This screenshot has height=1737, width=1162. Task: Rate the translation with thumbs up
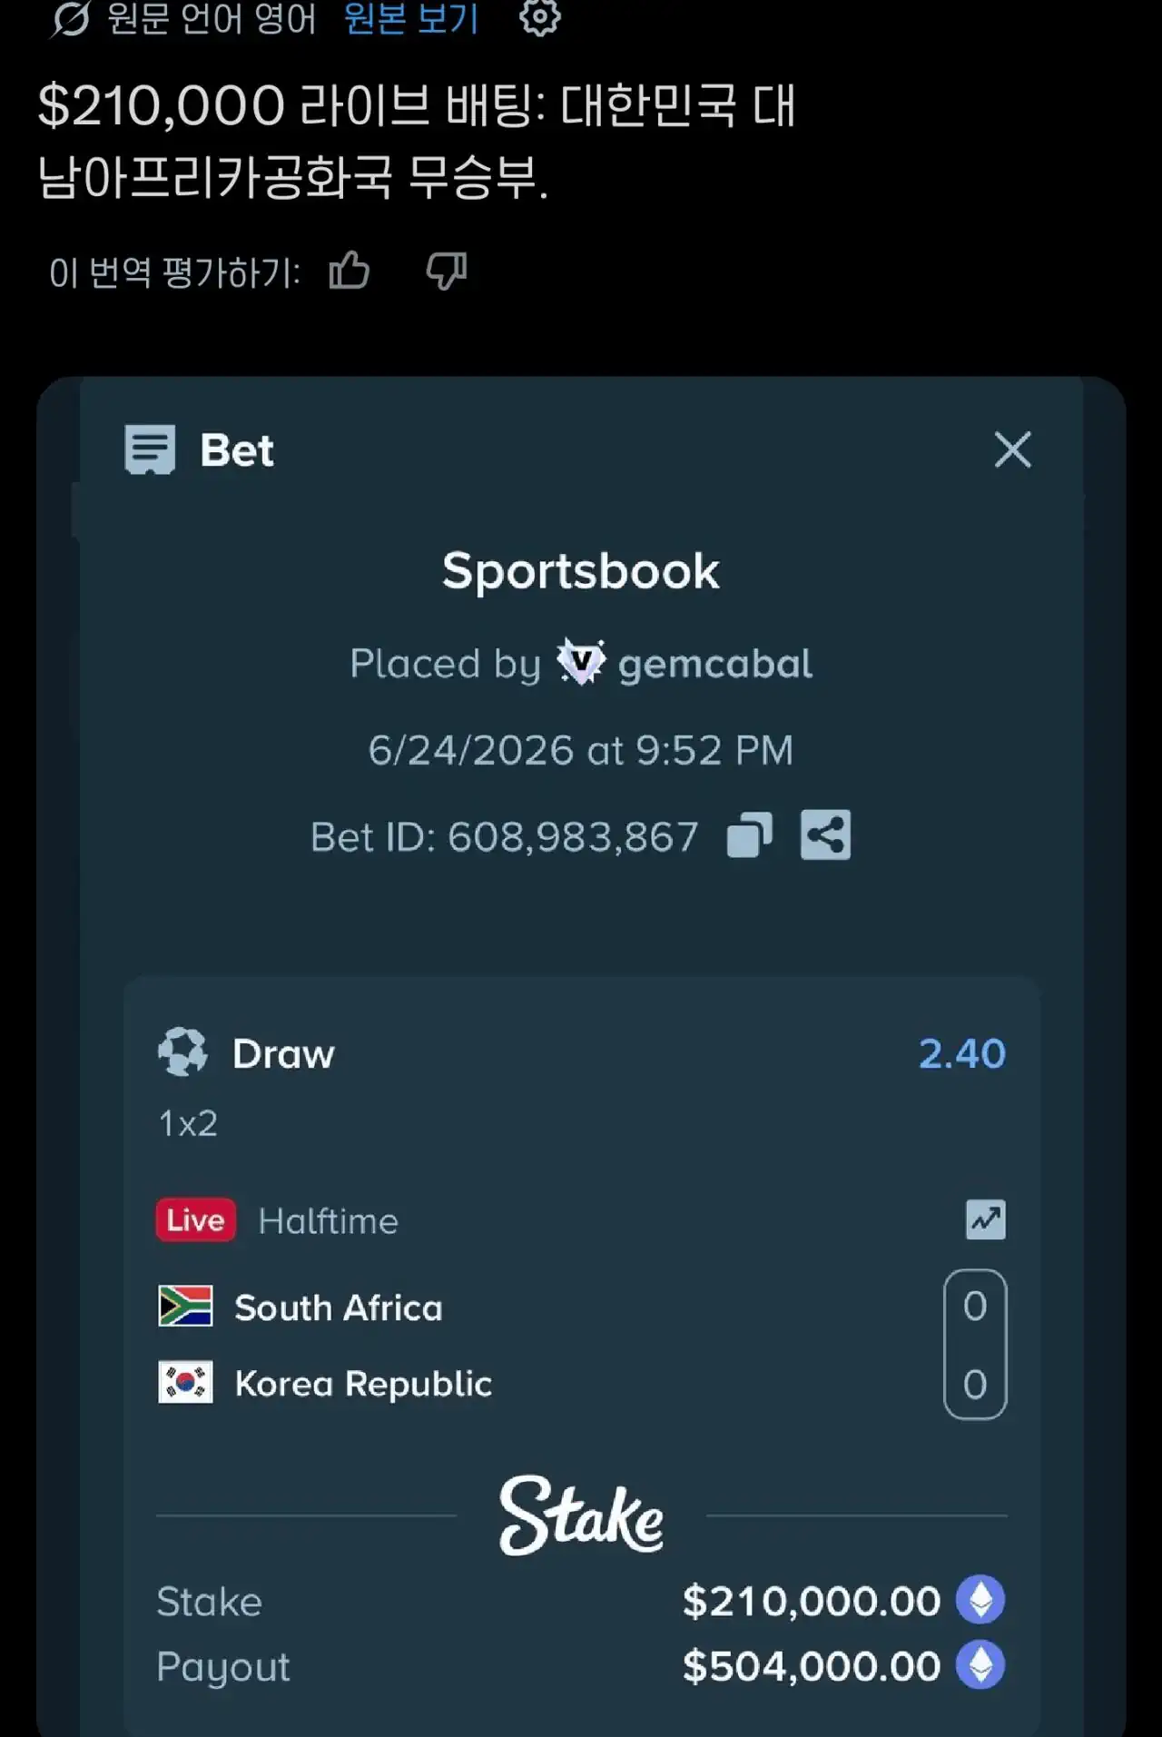click(x=350, y=271)
